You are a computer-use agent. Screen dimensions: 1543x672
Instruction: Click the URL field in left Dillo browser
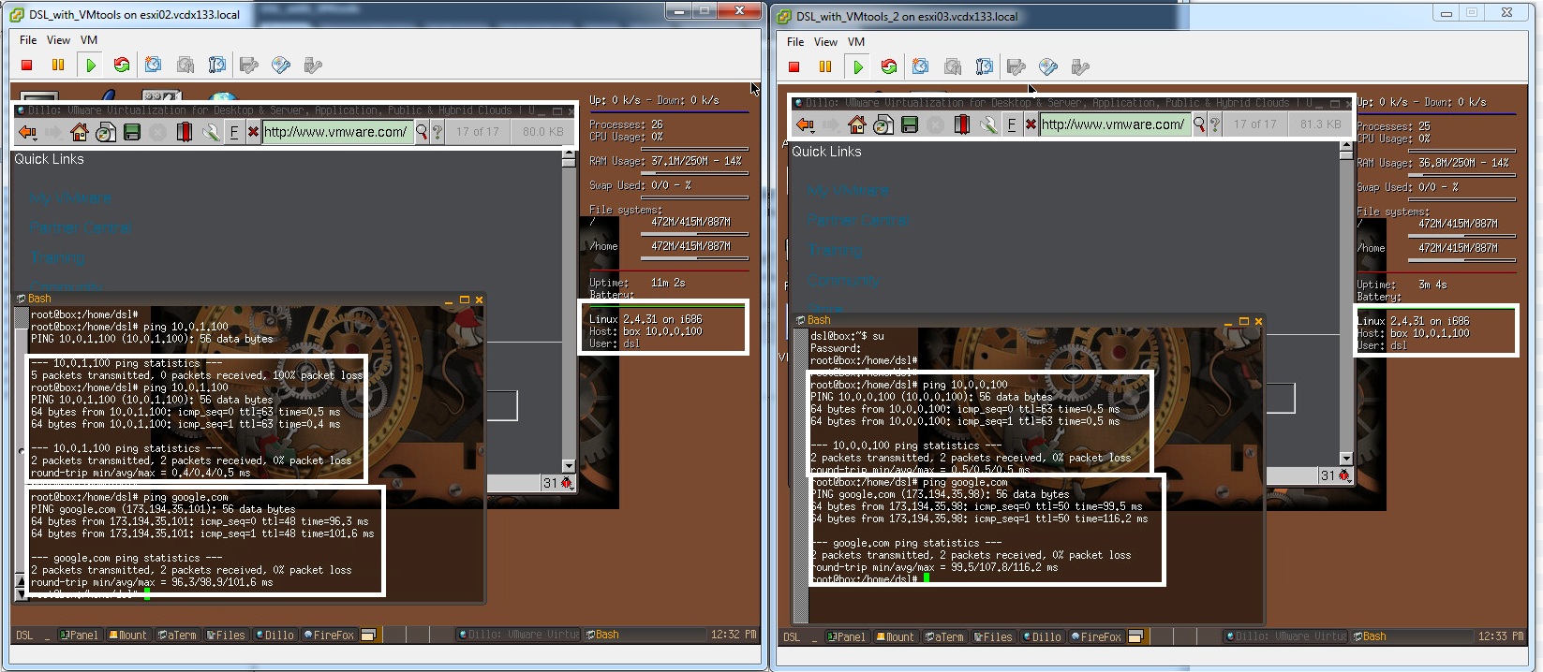(335, 132)
